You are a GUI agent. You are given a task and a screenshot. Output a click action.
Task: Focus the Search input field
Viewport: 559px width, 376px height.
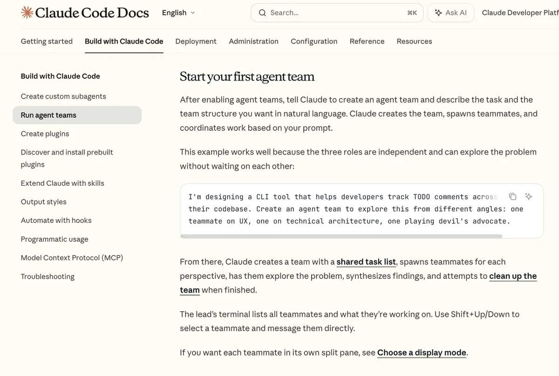[337, 13]
